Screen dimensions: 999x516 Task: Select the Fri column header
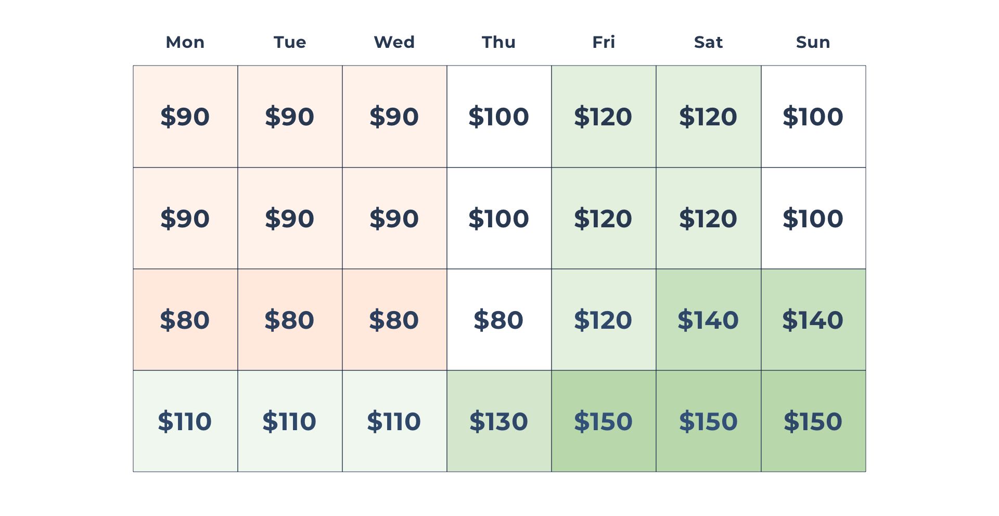click(x=604, y=42)
